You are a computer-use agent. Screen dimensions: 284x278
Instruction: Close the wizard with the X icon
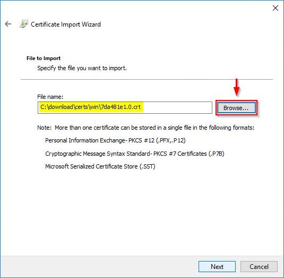276,8
